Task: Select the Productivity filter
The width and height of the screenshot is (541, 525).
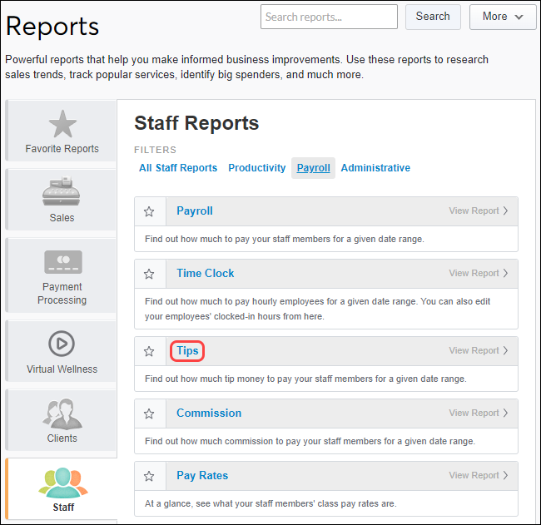Action: [x=256, y=168]
